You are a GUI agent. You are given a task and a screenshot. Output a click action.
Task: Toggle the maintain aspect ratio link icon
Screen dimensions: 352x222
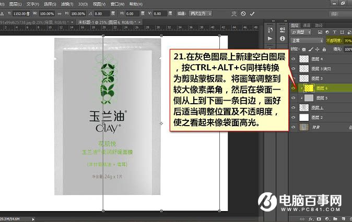point(60,14)
